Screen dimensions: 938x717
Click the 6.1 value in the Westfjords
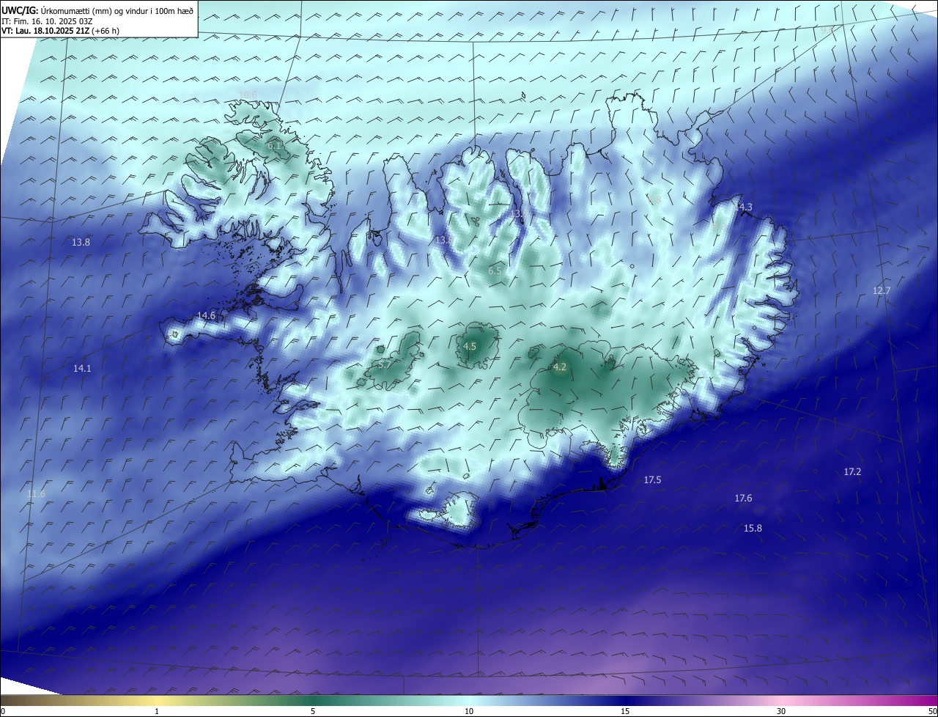(x=273, y=146)
